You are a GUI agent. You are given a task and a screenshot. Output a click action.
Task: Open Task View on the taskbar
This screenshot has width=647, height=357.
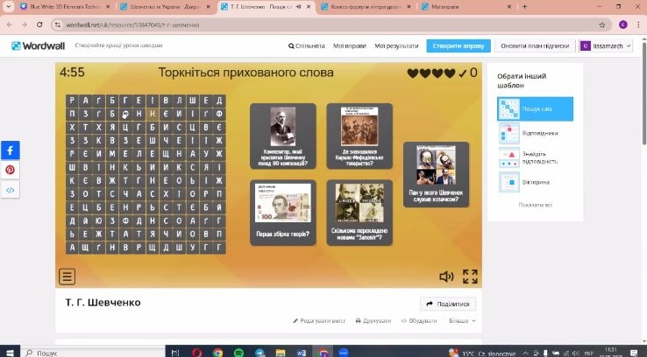tap(175, 353)
